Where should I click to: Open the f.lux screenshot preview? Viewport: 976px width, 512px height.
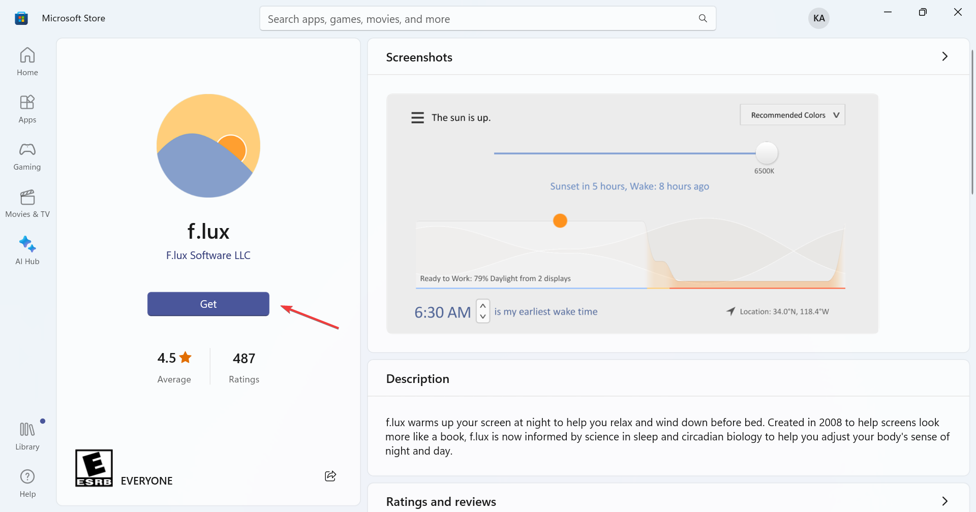[x=632, y=213]
